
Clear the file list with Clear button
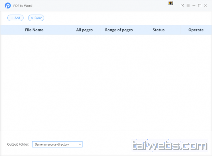coord(36,18)
